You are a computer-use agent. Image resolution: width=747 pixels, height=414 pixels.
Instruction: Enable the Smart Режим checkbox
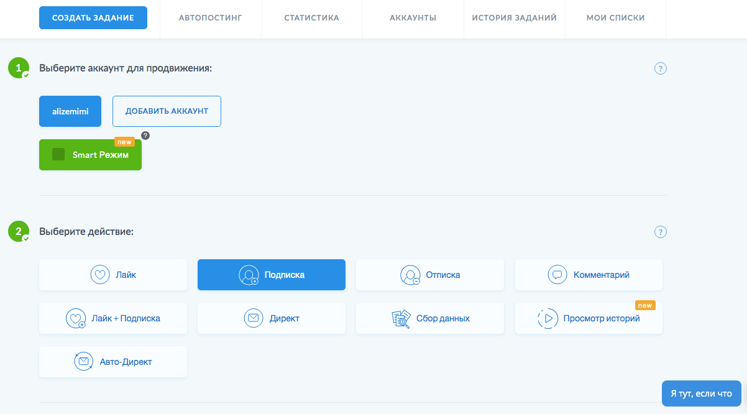[x=58, y=155]
